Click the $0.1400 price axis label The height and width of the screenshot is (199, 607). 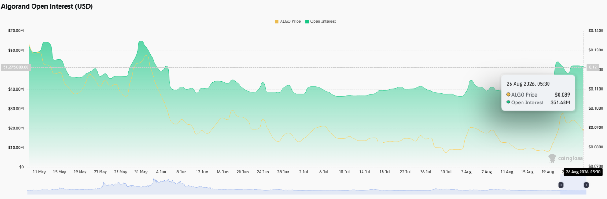(x=596, y=31)
